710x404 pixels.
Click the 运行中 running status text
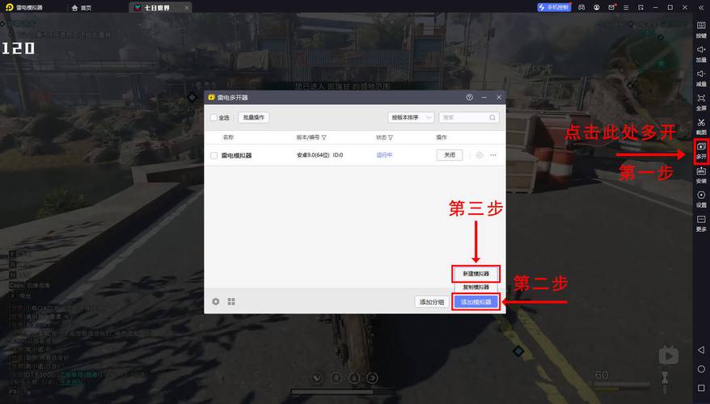pyautogui.click(x=384, y=155)
